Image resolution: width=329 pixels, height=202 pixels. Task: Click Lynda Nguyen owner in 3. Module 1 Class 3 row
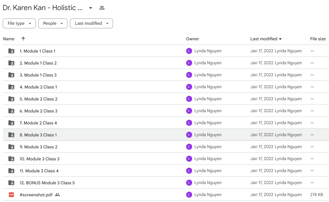208,75
